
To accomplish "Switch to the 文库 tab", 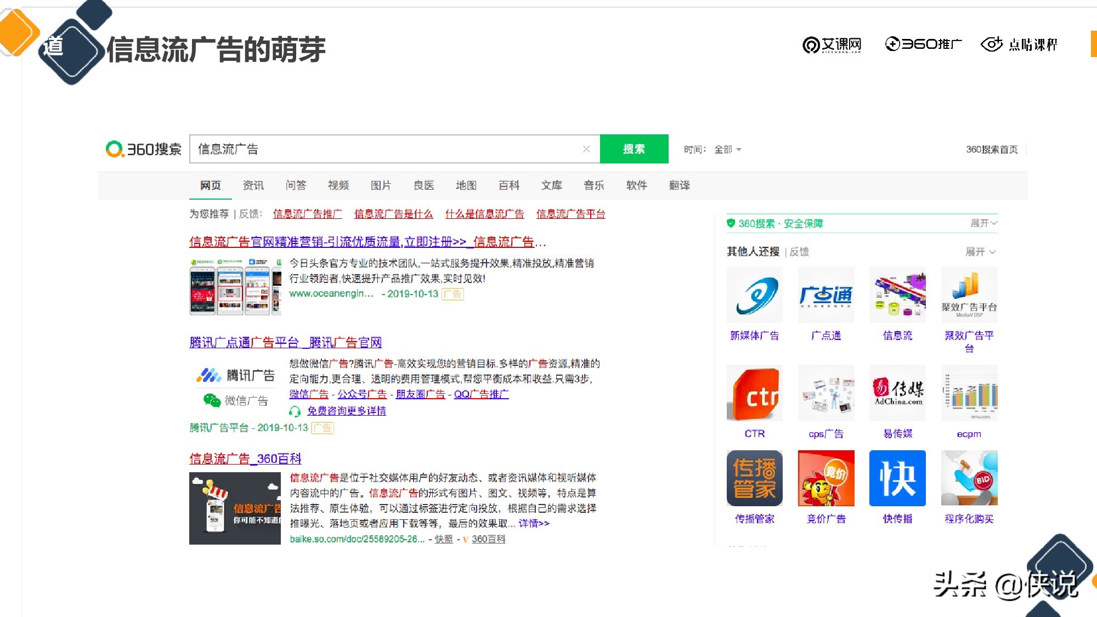I will (x=552, y=185).
